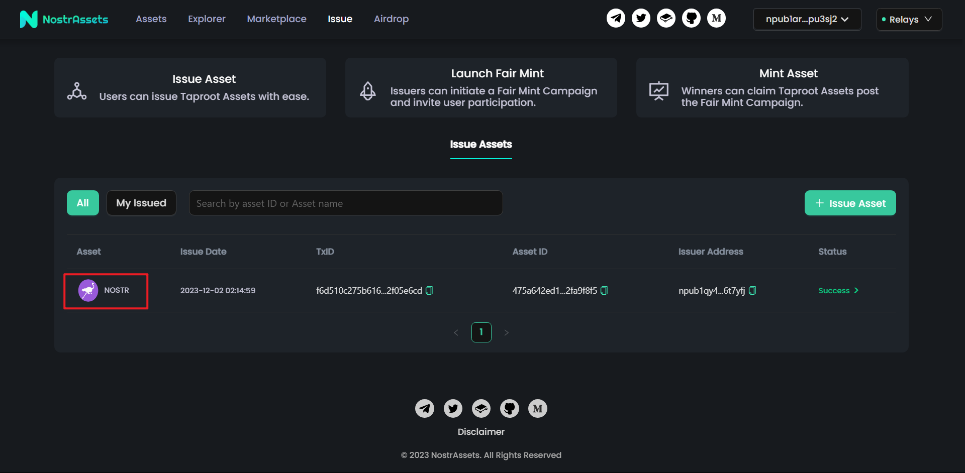Focus the search by asset ID field
965x473 pixels.
(x=346, y=203)
